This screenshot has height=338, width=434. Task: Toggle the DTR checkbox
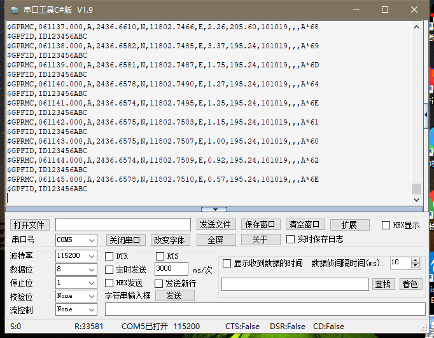109,256
